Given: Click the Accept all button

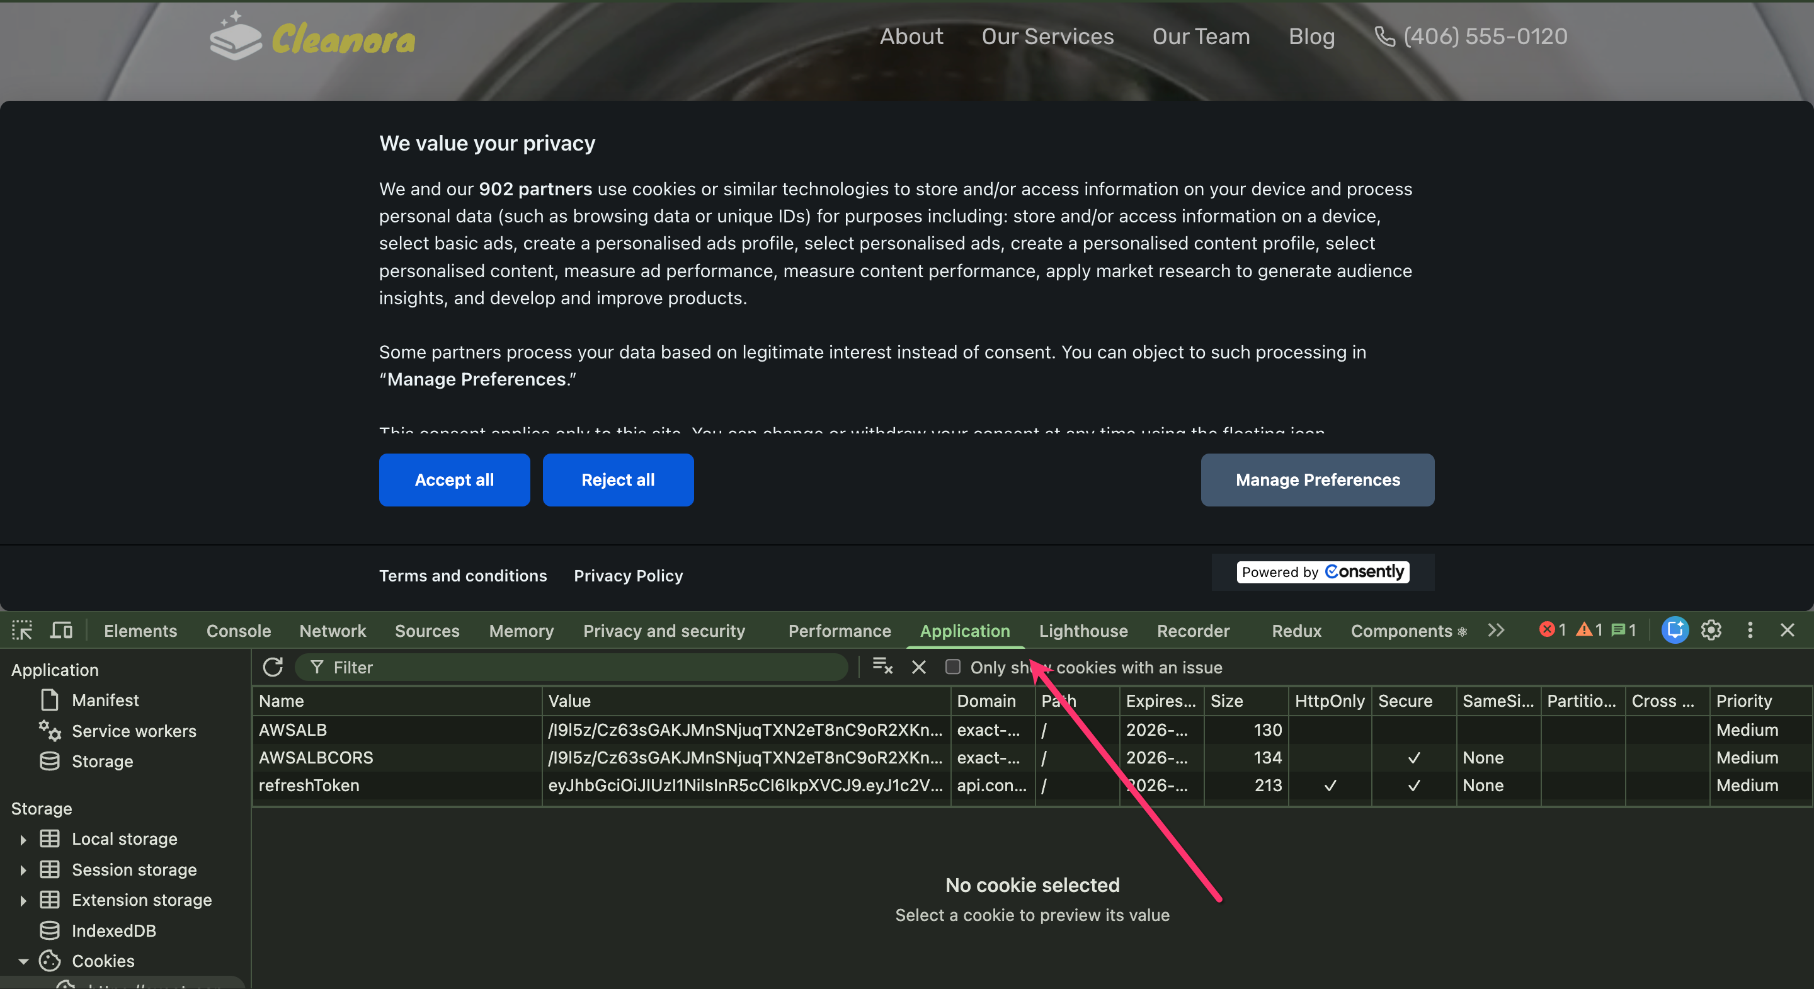Looking at the screenshot, I should click(x=454, y=480).
